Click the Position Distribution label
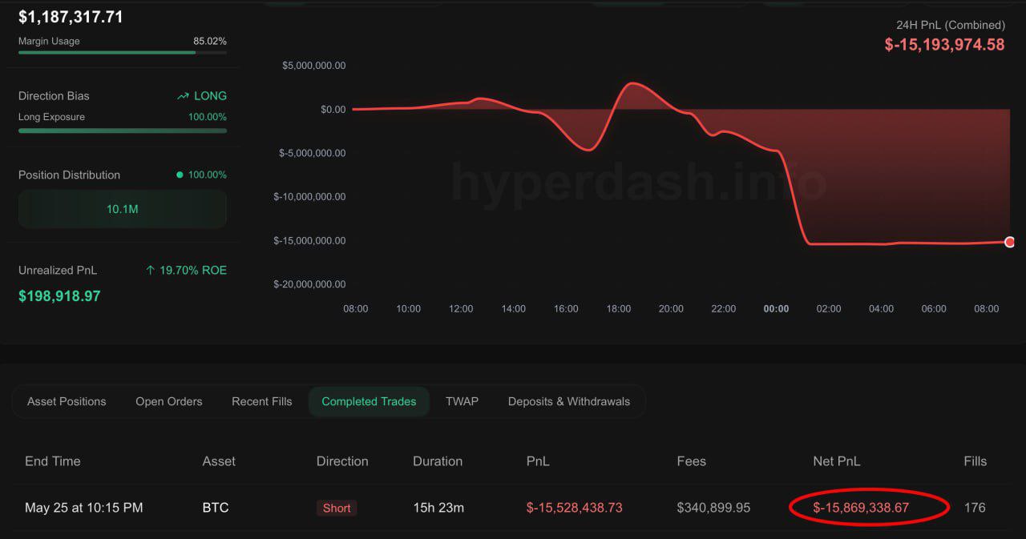Viewport: 1026px width, 539px height. pyautogui.click(x=69, y=175)
